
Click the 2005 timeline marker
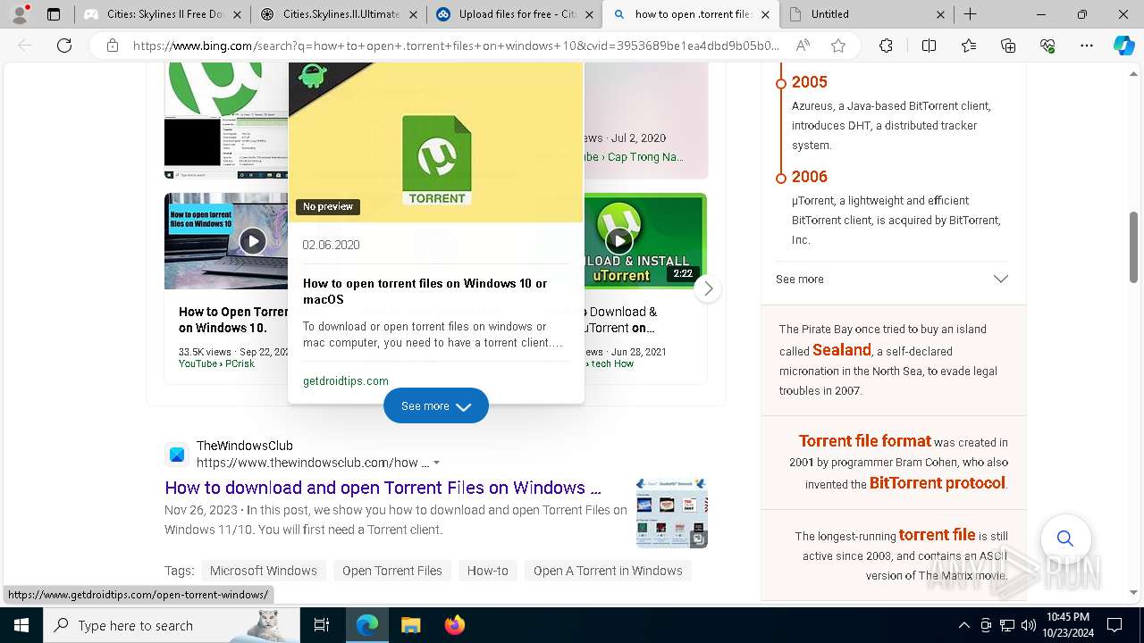tap(781, 83)
